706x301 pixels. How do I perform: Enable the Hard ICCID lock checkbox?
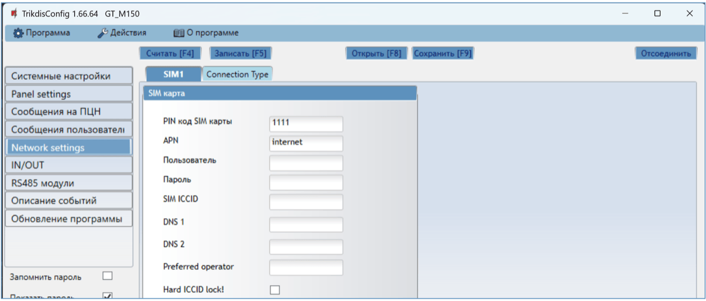click(x=275, y=290)
